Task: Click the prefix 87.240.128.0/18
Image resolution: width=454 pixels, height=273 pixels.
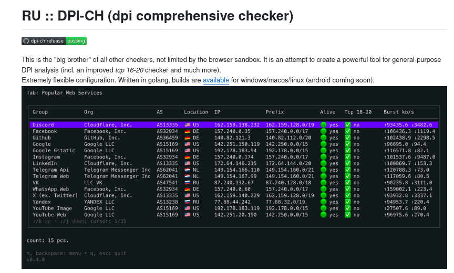Action: (x=288, y=183)
